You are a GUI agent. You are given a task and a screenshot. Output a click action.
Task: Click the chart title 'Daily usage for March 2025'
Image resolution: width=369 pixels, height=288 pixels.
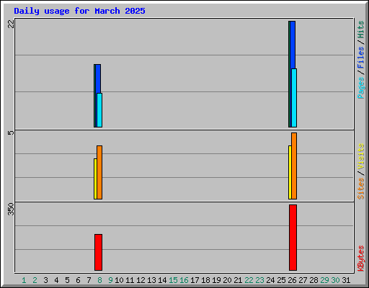79,11
